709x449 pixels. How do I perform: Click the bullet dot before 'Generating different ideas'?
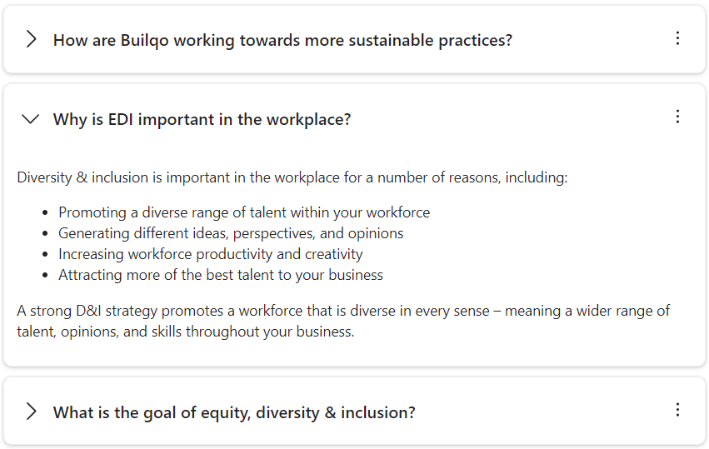47,234
